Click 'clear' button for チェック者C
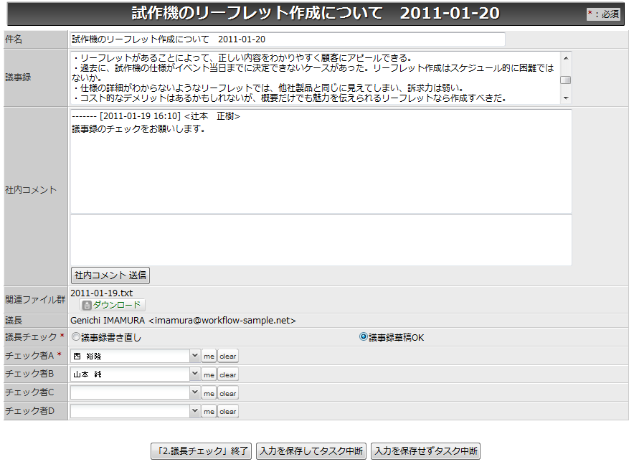 coord(228,393)
